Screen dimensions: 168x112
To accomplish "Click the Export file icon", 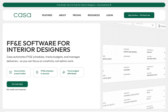I will (159, 26).
